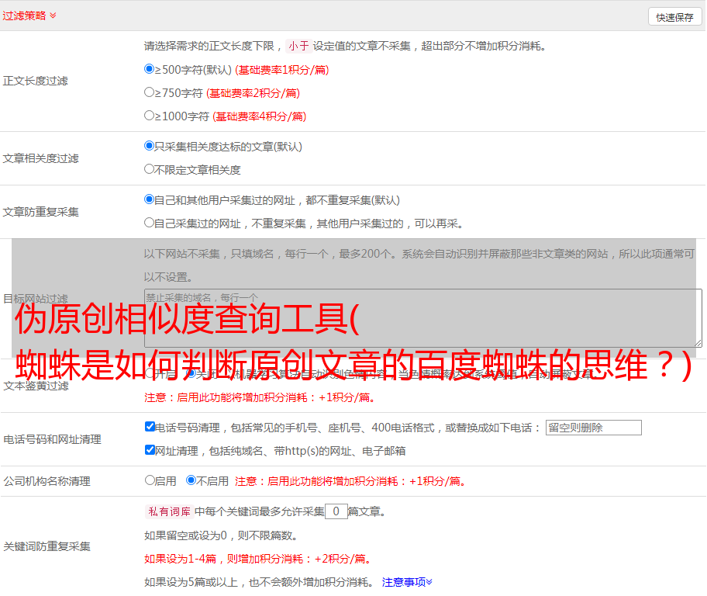Click the 公司机构名称清理 label
The image size is (707, 596).
click(x=47, y=481)
